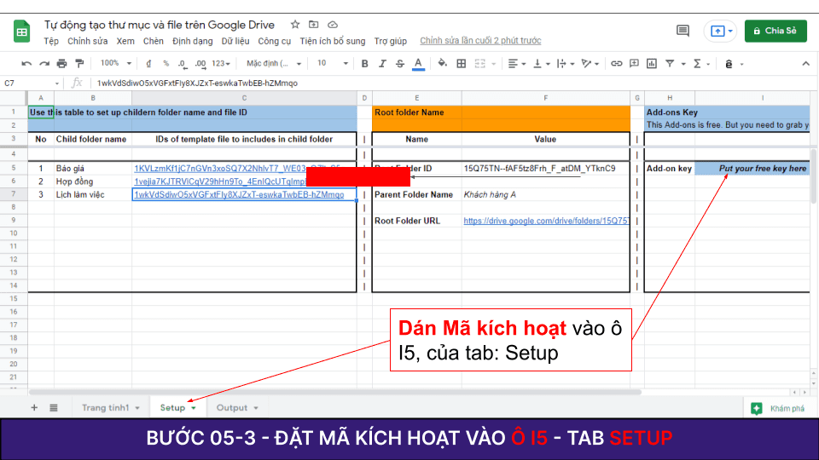This screenshot has width=819, height=460.
Task: Toggle italic formatting
Action: click(382, 63)
